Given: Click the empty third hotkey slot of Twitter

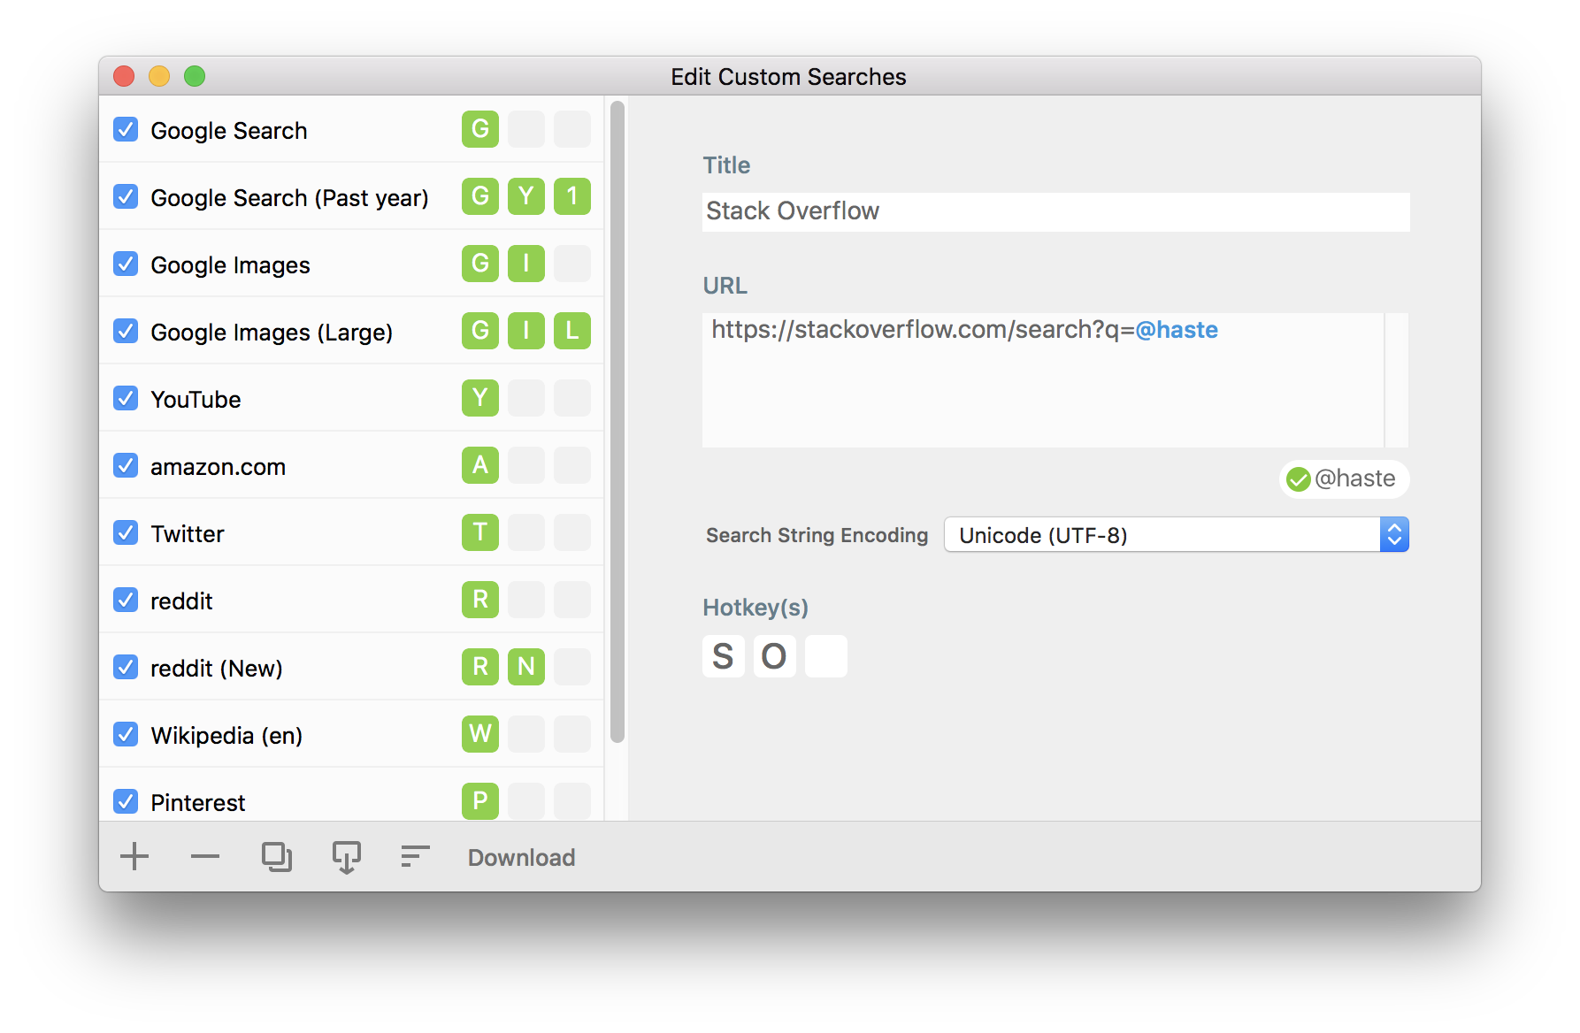Looking at the screenshot, I should pos(572,532).
